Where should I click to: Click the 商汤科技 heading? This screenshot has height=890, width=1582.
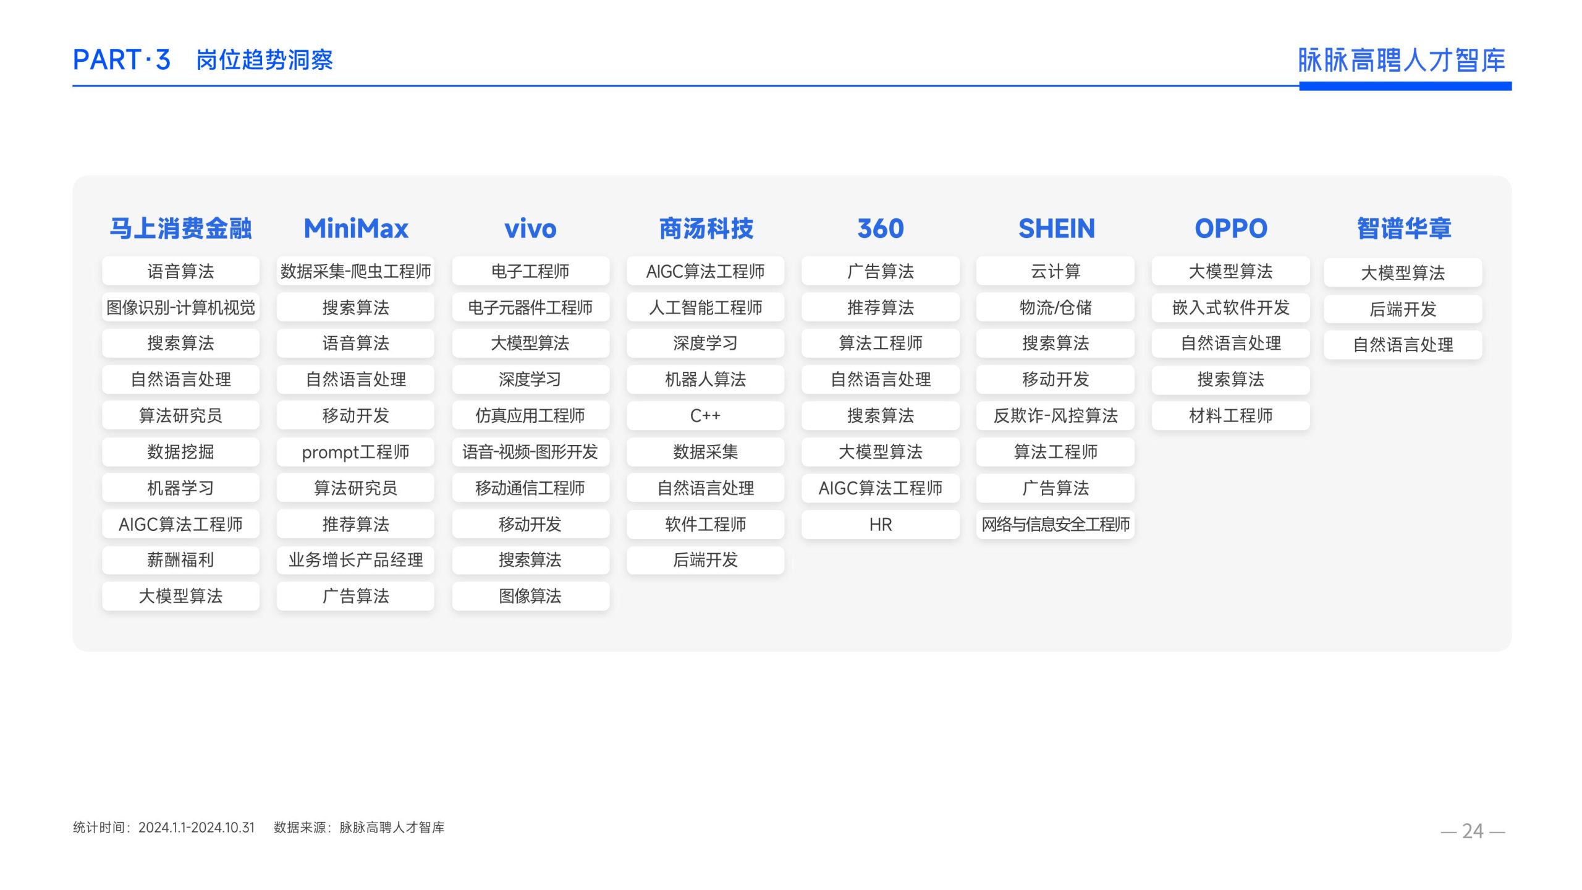pos(705,229)
